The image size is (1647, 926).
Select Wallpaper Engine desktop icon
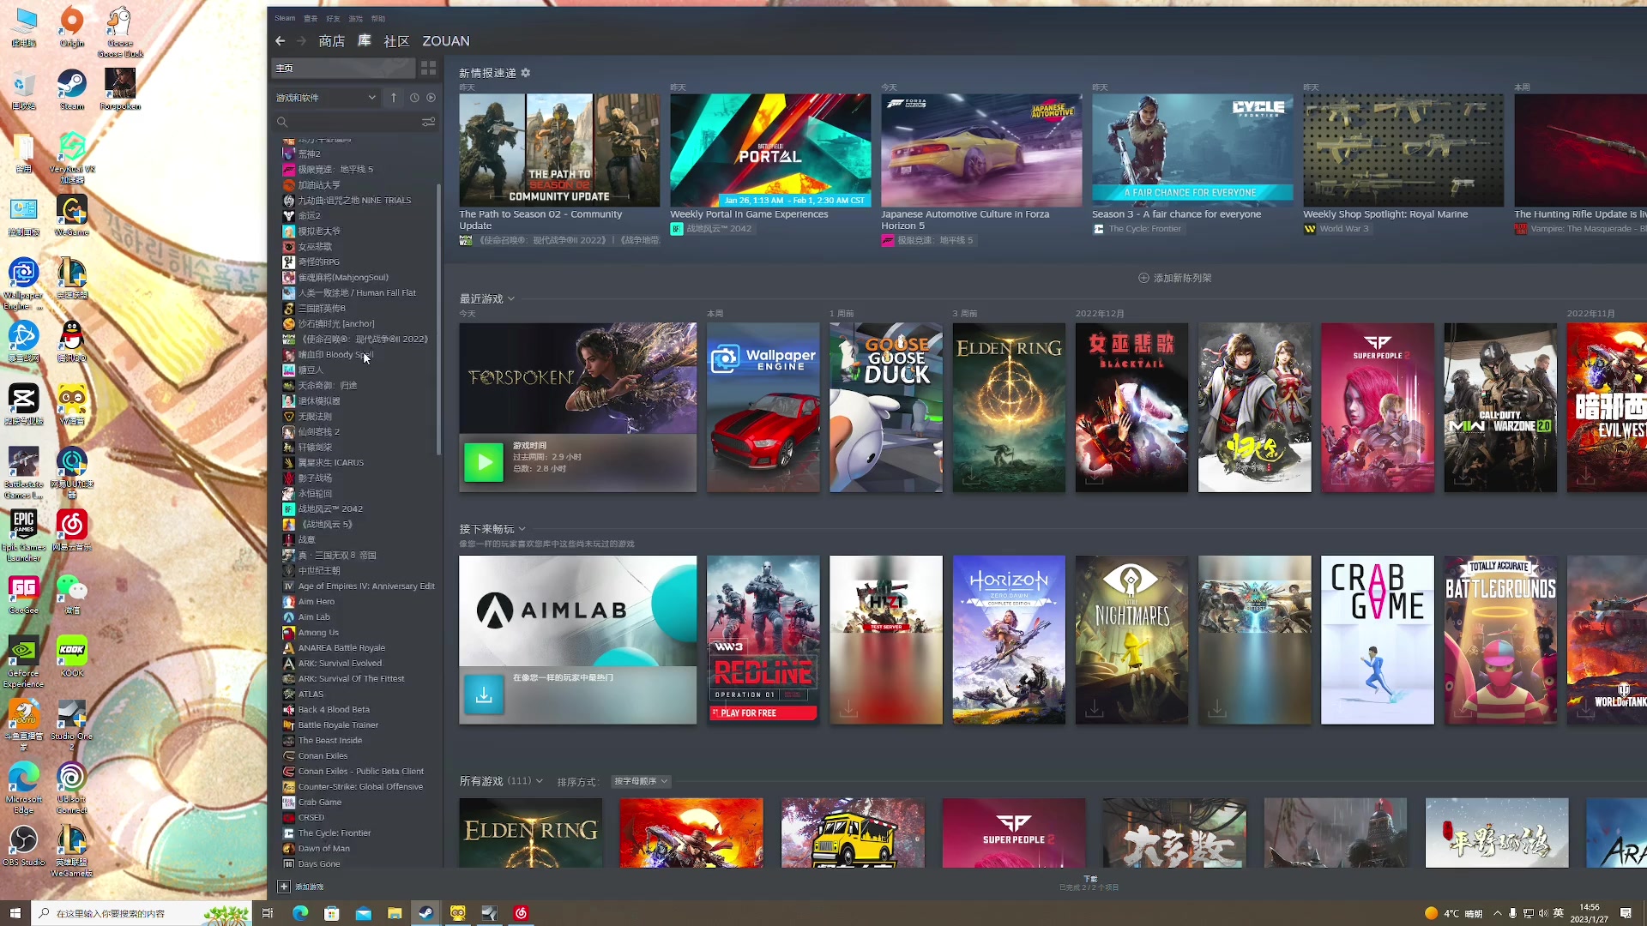23,284
